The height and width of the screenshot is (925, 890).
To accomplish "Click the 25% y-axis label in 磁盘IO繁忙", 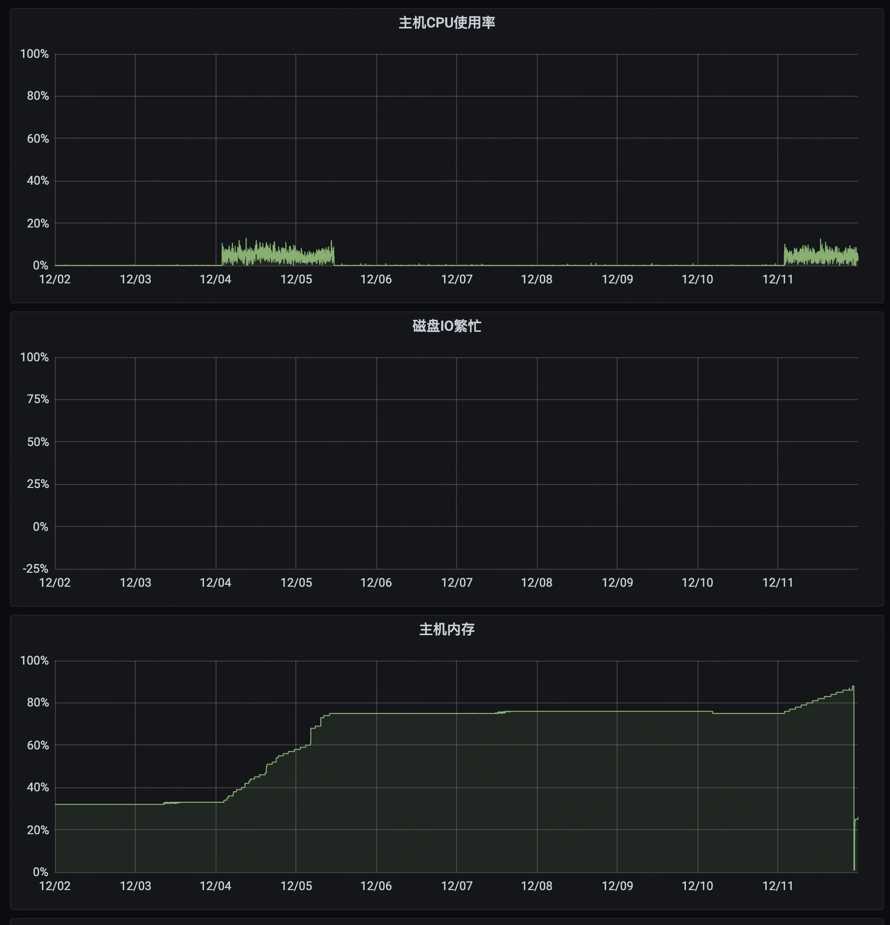I will point(38,484).
